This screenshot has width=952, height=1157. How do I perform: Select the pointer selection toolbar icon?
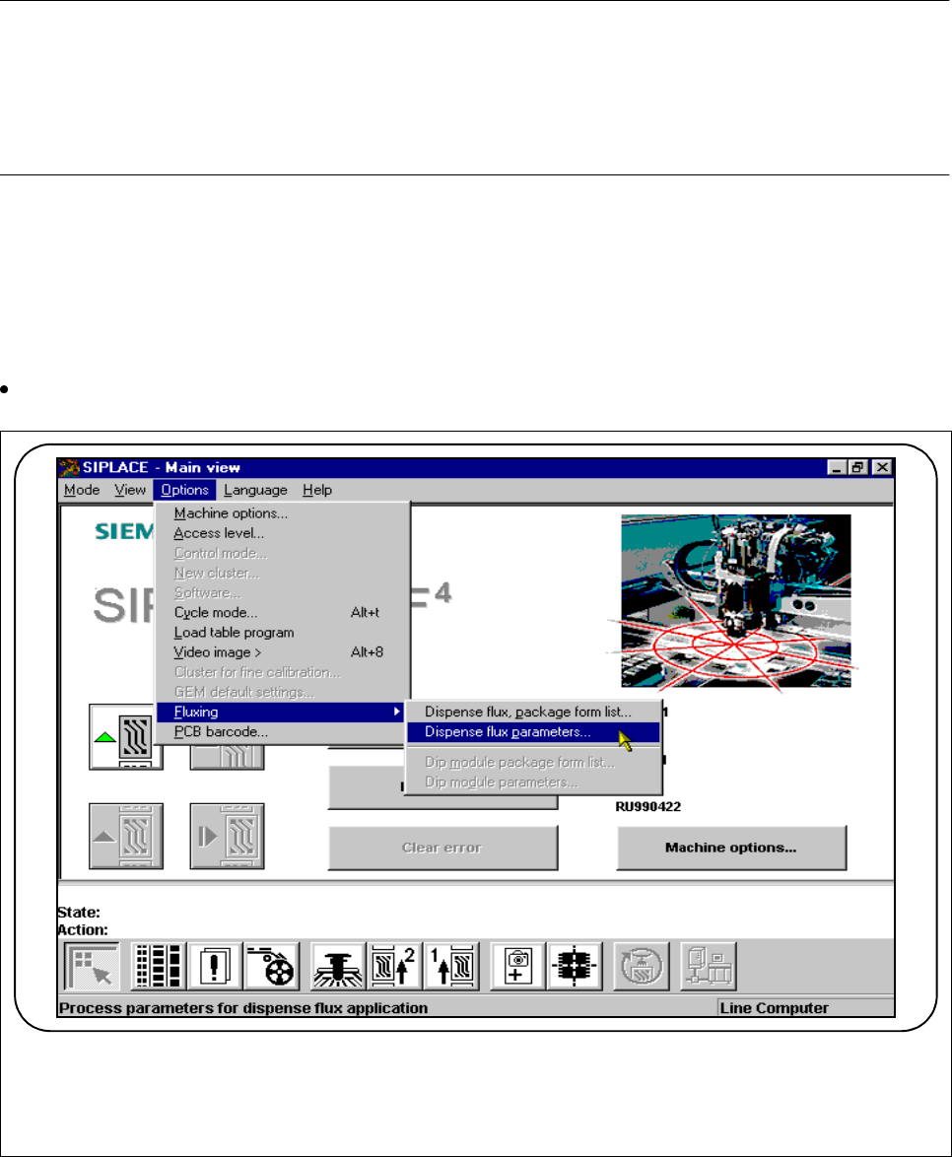point(92,966)
